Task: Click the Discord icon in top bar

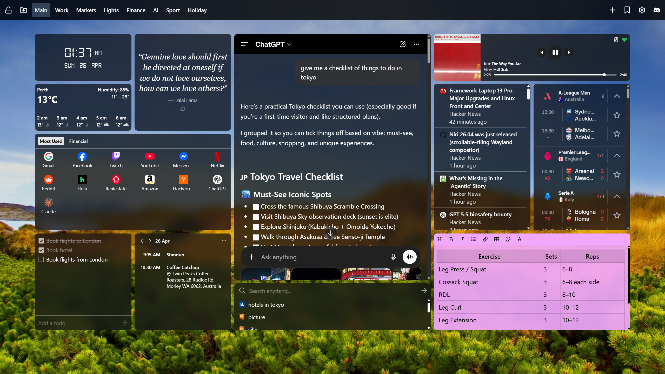Action: [657, 10]
